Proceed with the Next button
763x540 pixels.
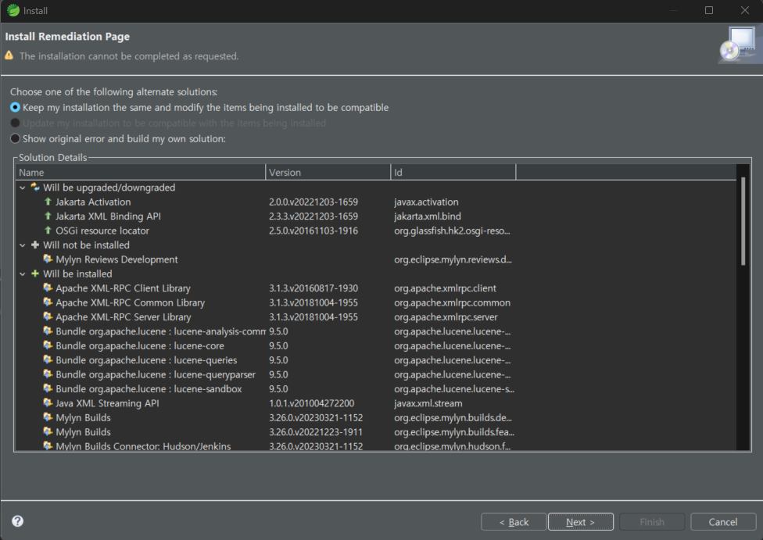click(x=581, y=522)
